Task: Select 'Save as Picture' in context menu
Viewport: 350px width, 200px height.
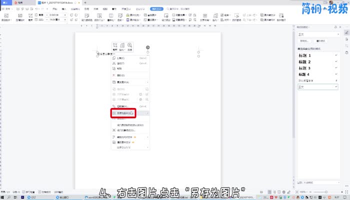Action: pos(122,113)
